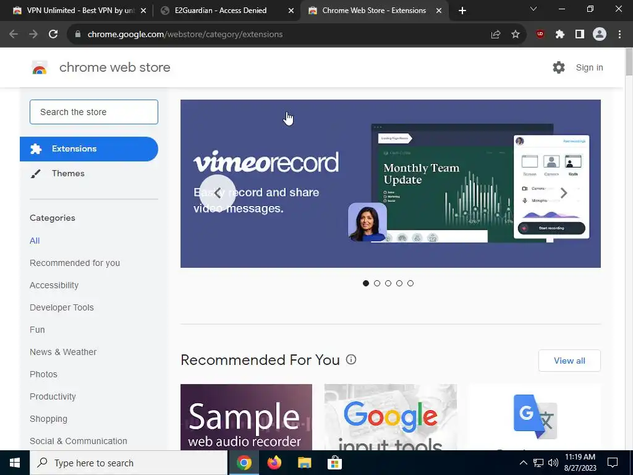Screen dimensions: 633x475
Task: Advance to next carousel slide
Action: click(x=564, y=193)
